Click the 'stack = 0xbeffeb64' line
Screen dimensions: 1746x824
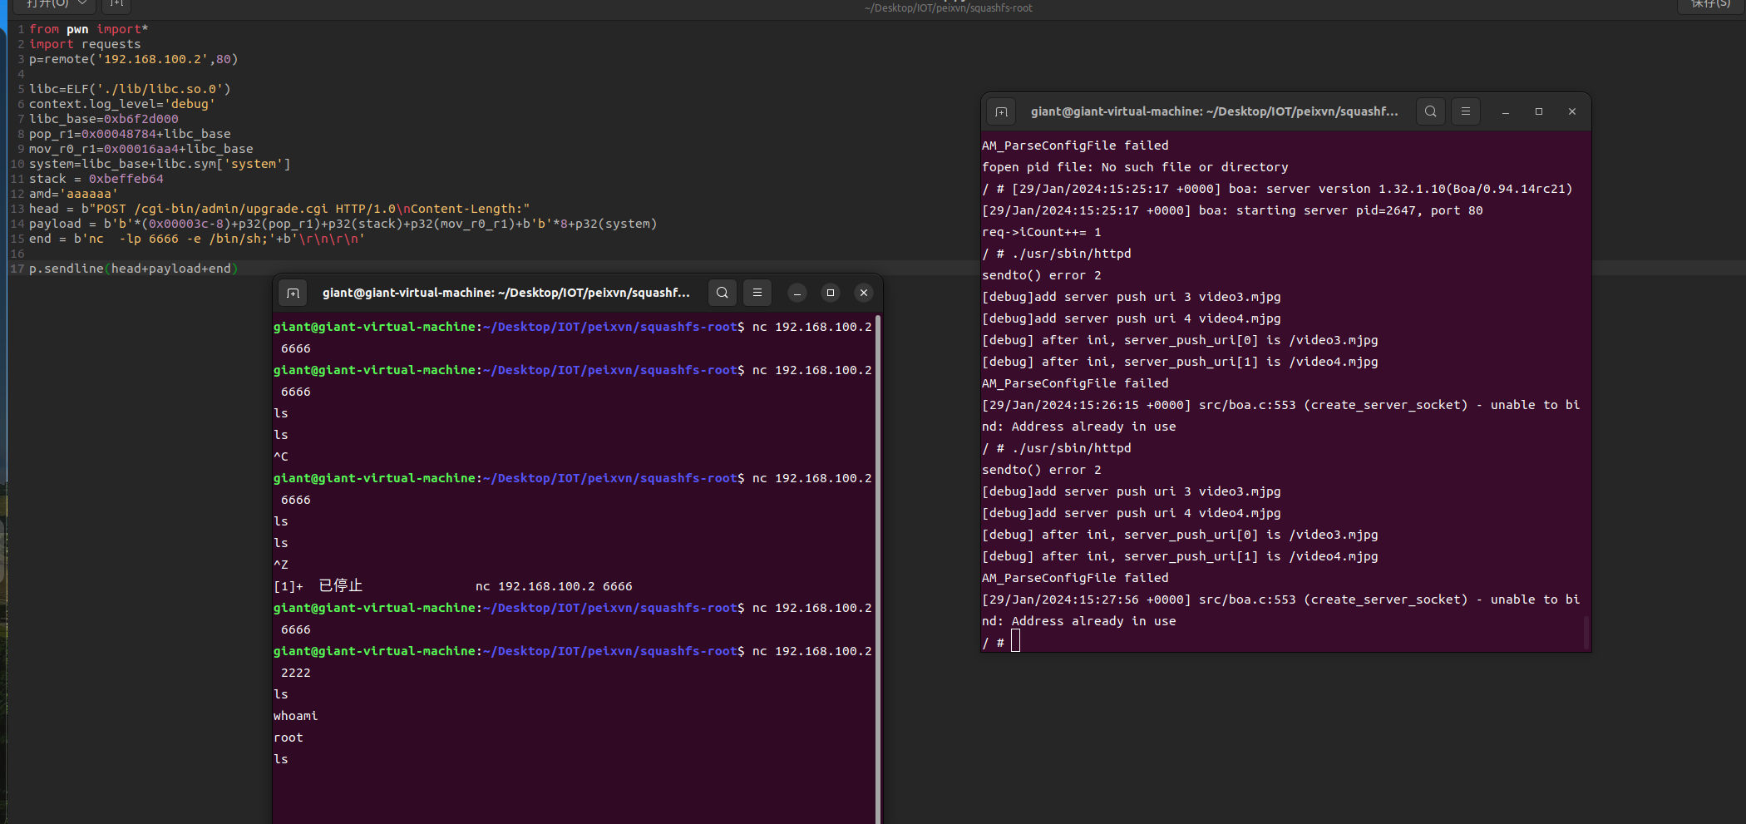click(x=96, y=179)
